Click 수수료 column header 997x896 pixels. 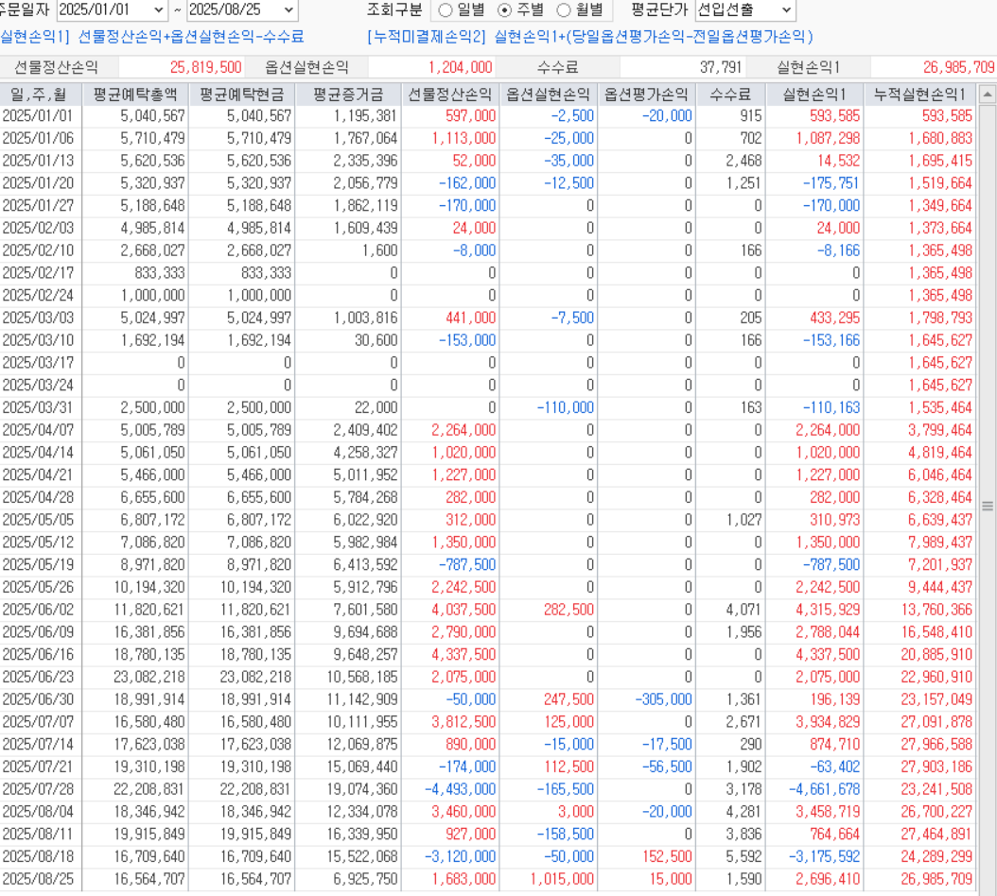coord(730,95)
